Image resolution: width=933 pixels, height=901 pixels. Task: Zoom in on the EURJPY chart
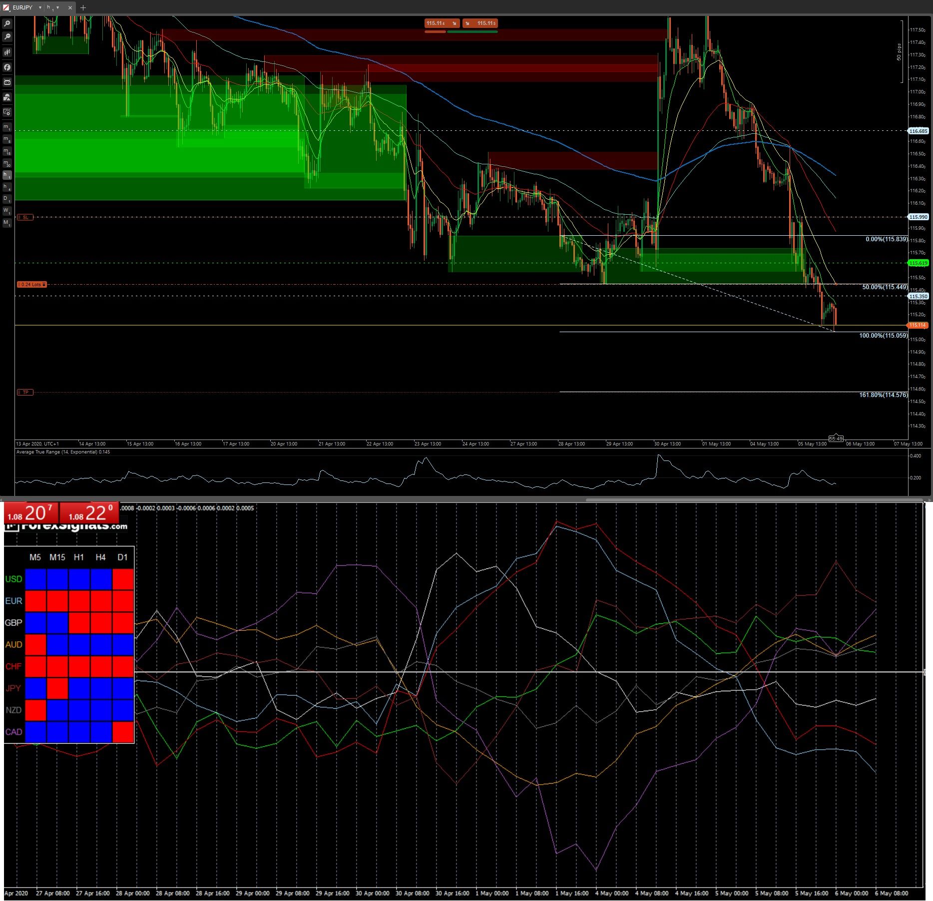tap(7, 23)
